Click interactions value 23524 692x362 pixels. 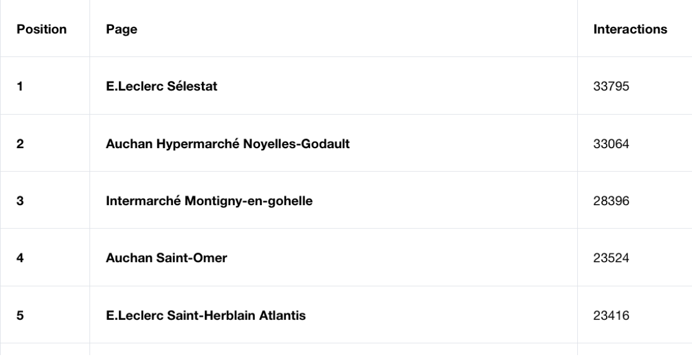(611, 258)
